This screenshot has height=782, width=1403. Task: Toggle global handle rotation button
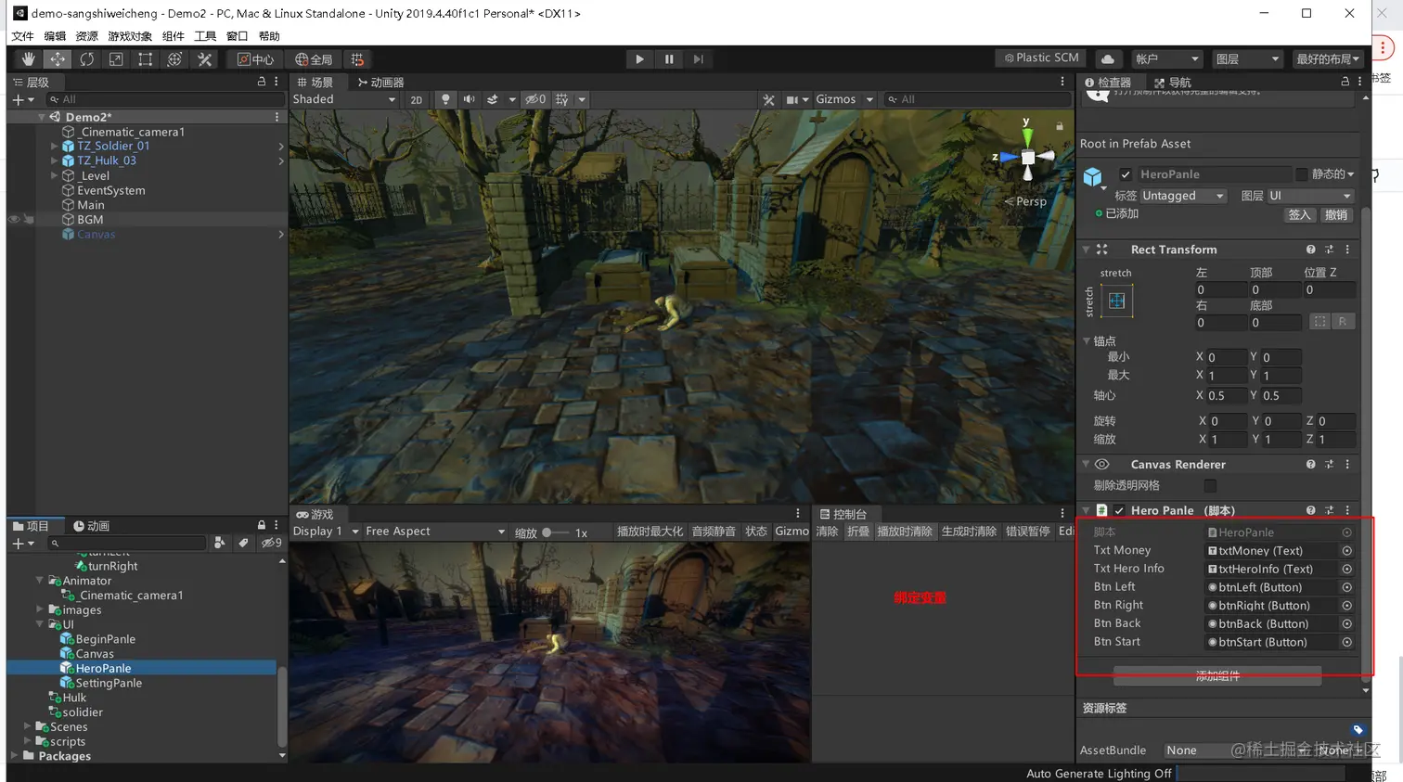coord(314,59)
